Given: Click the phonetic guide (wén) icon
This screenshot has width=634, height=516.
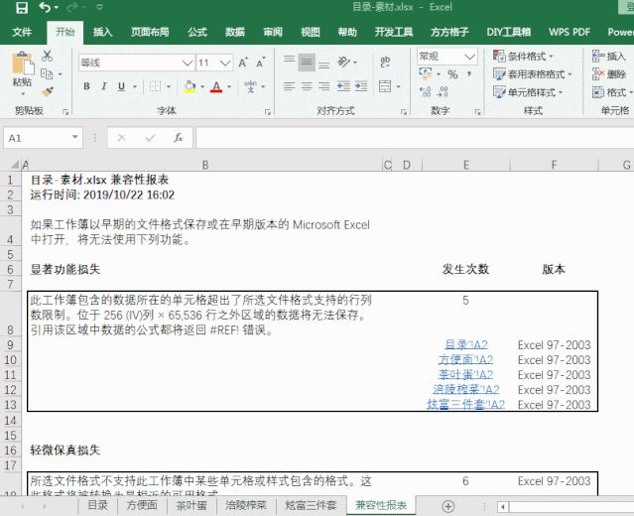Looking at the screenshot, I should pos(250,86).
